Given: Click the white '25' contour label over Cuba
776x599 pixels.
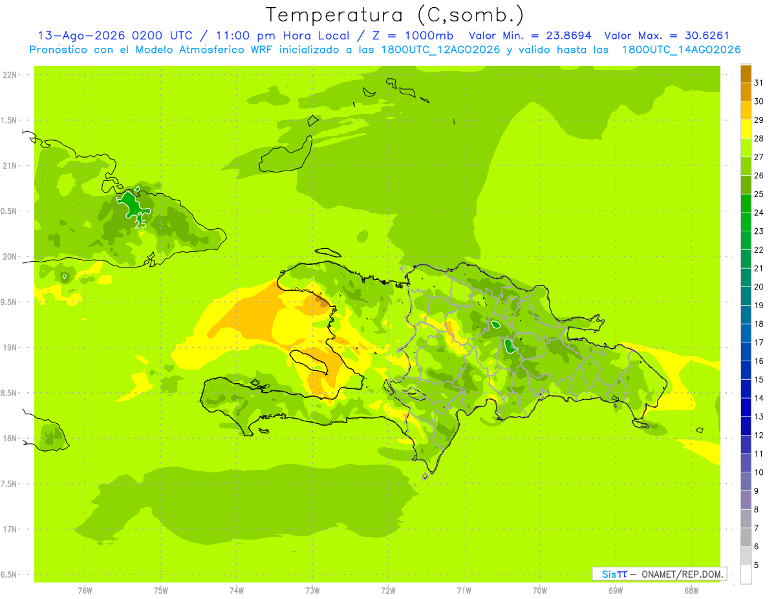Looking at the screenshot, I should coord(140,224).
